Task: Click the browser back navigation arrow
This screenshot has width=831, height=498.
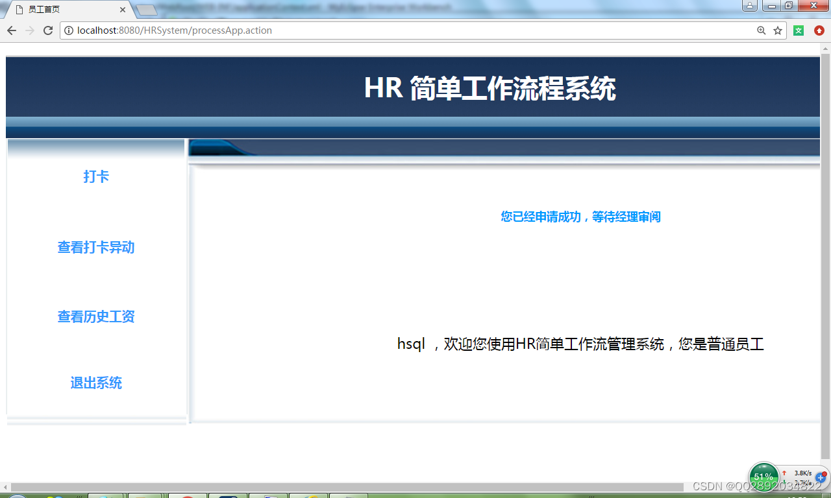Action: coord(11,30)
